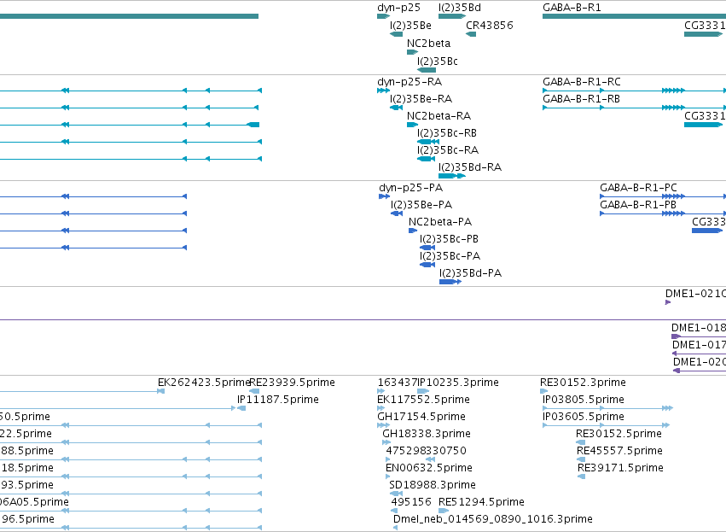Image resolution: width=726 pixels, height=532 pixels.
Task: Click the NC2beta-RA transcript label
Action: pyautogui.click(x=439, y=116)
